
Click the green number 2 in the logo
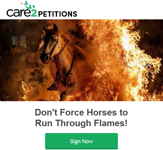[34, 13]
